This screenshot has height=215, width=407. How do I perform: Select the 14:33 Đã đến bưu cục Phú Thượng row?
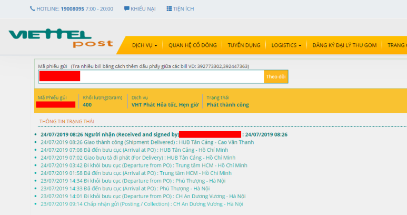click(x=125, y=189)
